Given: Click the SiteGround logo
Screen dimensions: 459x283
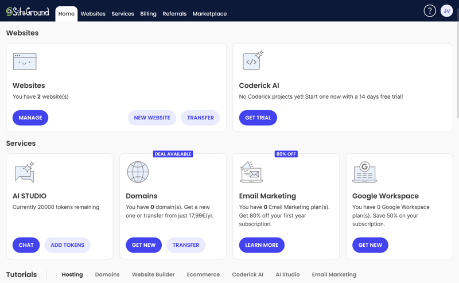Looking at the screenshot, I should tap(28, 11).
